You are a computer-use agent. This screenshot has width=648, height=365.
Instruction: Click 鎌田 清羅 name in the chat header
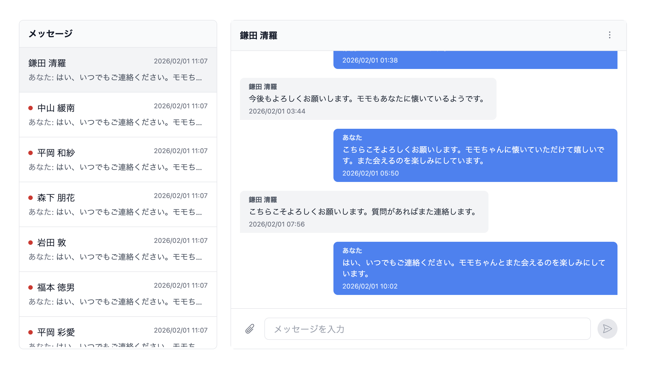[x=259, y=36]
